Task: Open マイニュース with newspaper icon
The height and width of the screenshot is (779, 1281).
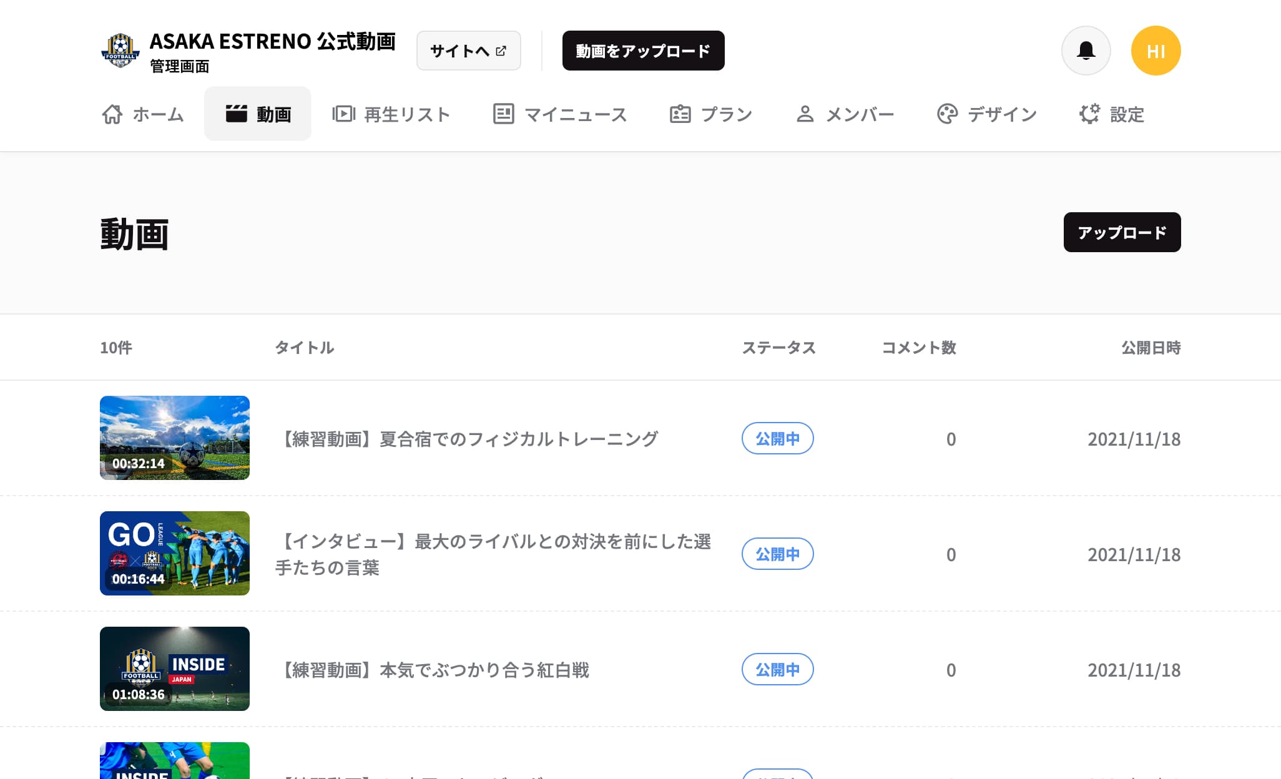Action: [561, 114]
